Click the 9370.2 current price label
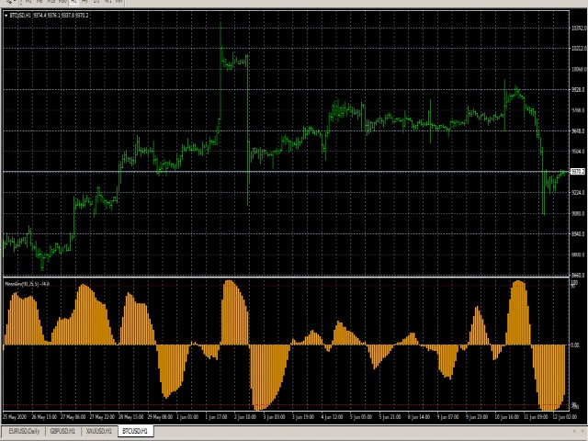 coord(578,172)
